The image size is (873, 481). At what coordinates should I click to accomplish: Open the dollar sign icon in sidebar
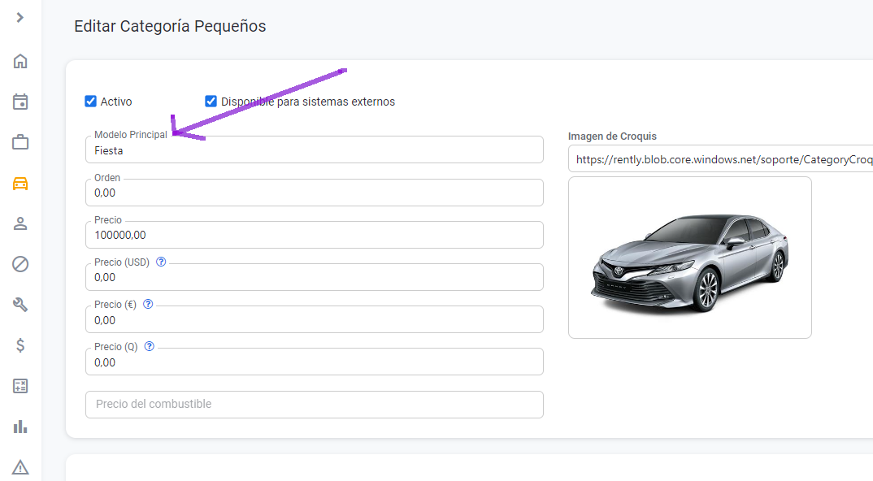[20, 345]
